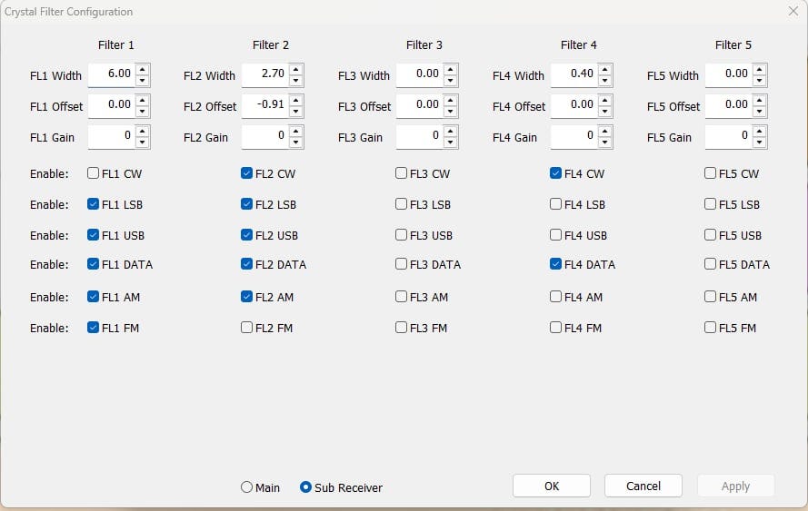The width and height of the screenshot is (808, 511).
Task: Increase FL5 Gain with up arrow
Action: click(x=759, y=132)
